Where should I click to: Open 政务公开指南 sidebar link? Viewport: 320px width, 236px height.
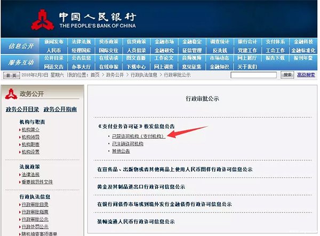60,109
